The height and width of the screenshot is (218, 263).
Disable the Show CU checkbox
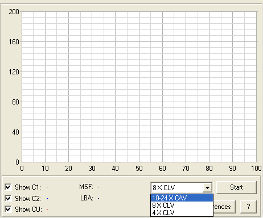(8, 209)
